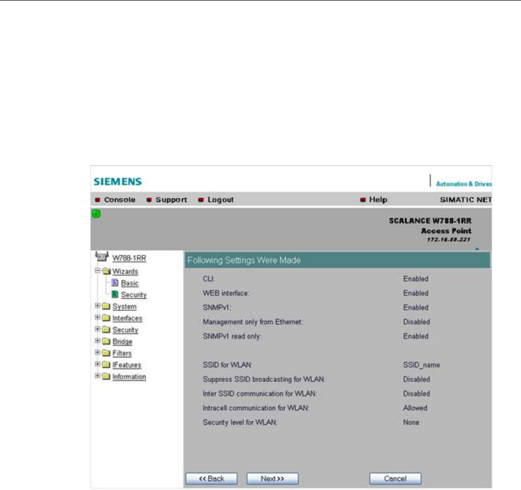
Task: Click the << Back button
Action: pos(212,479)
